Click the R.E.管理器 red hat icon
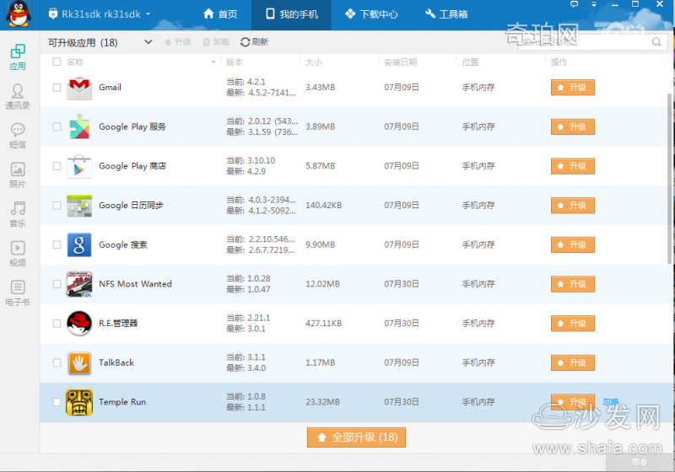This screenshot has height=472, width=675. [x=79, y=324]
